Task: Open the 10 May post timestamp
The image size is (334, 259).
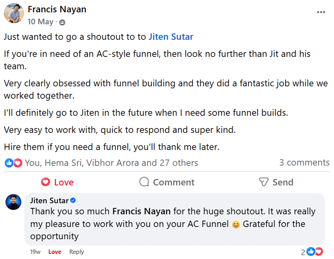Action: (x=40, y=22)
